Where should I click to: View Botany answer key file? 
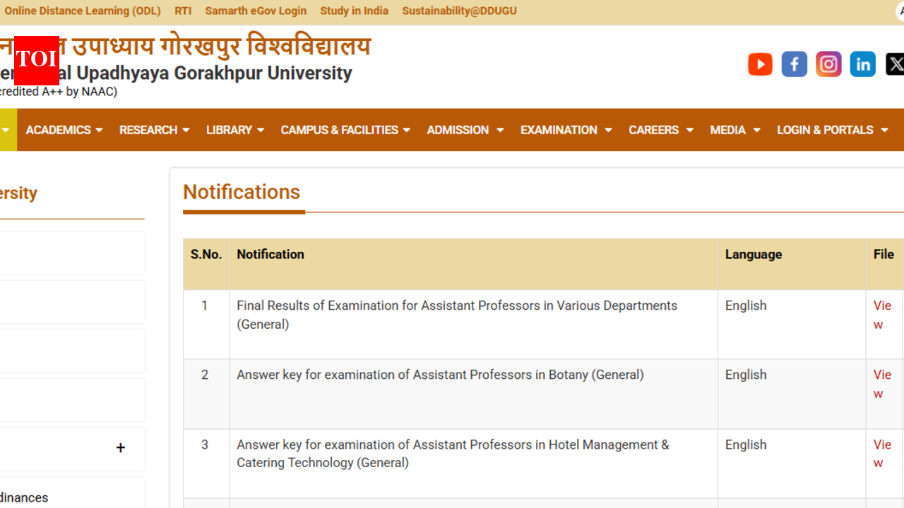(x=882, y=384)
